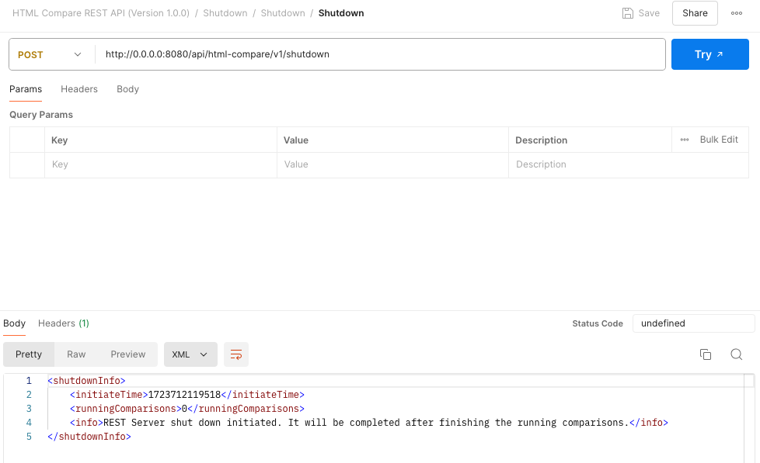The height and width of the screenshot is (463, 760).
Task: Click the Share button
Action: (695, 13)
